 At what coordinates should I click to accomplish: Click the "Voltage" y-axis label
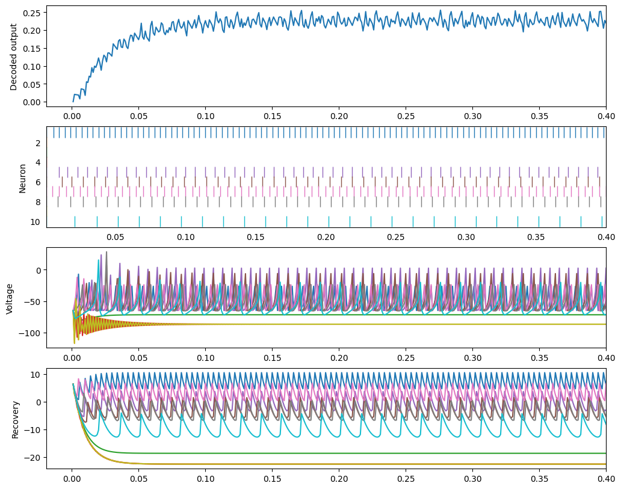(x=10, y=299)
